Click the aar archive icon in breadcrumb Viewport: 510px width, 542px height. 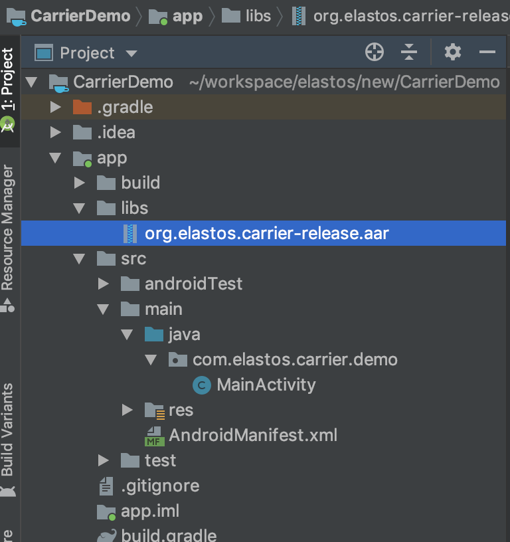pos(299,16)
